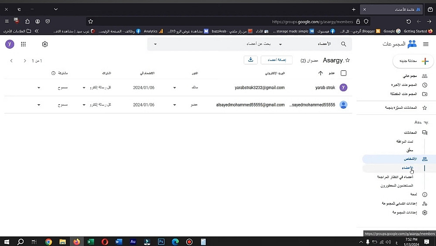Image resolution: width=436 pixels, height=246 pixels.
Task: Click the site lock icon
Action: pyautogui.click(x=358, y=21)
